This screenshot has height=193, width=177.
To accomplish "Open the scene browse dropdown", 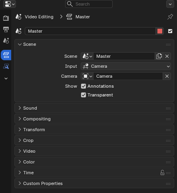I will click(x=87, y=56).
